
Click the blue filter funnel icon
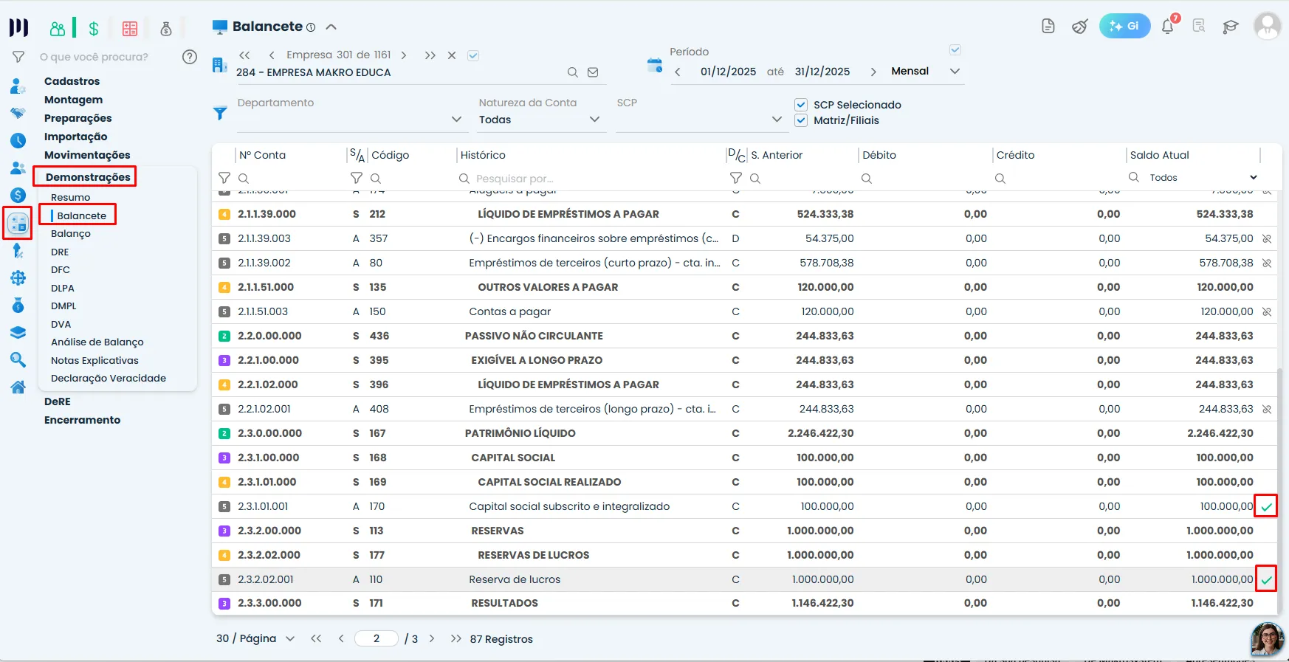[220, 114]
